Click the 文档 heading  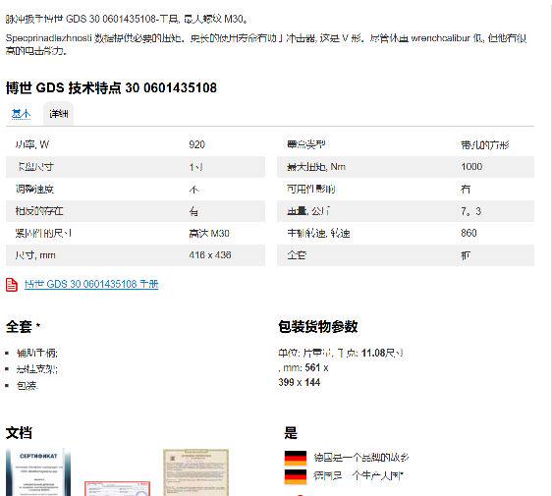click(x=19, y=432)
